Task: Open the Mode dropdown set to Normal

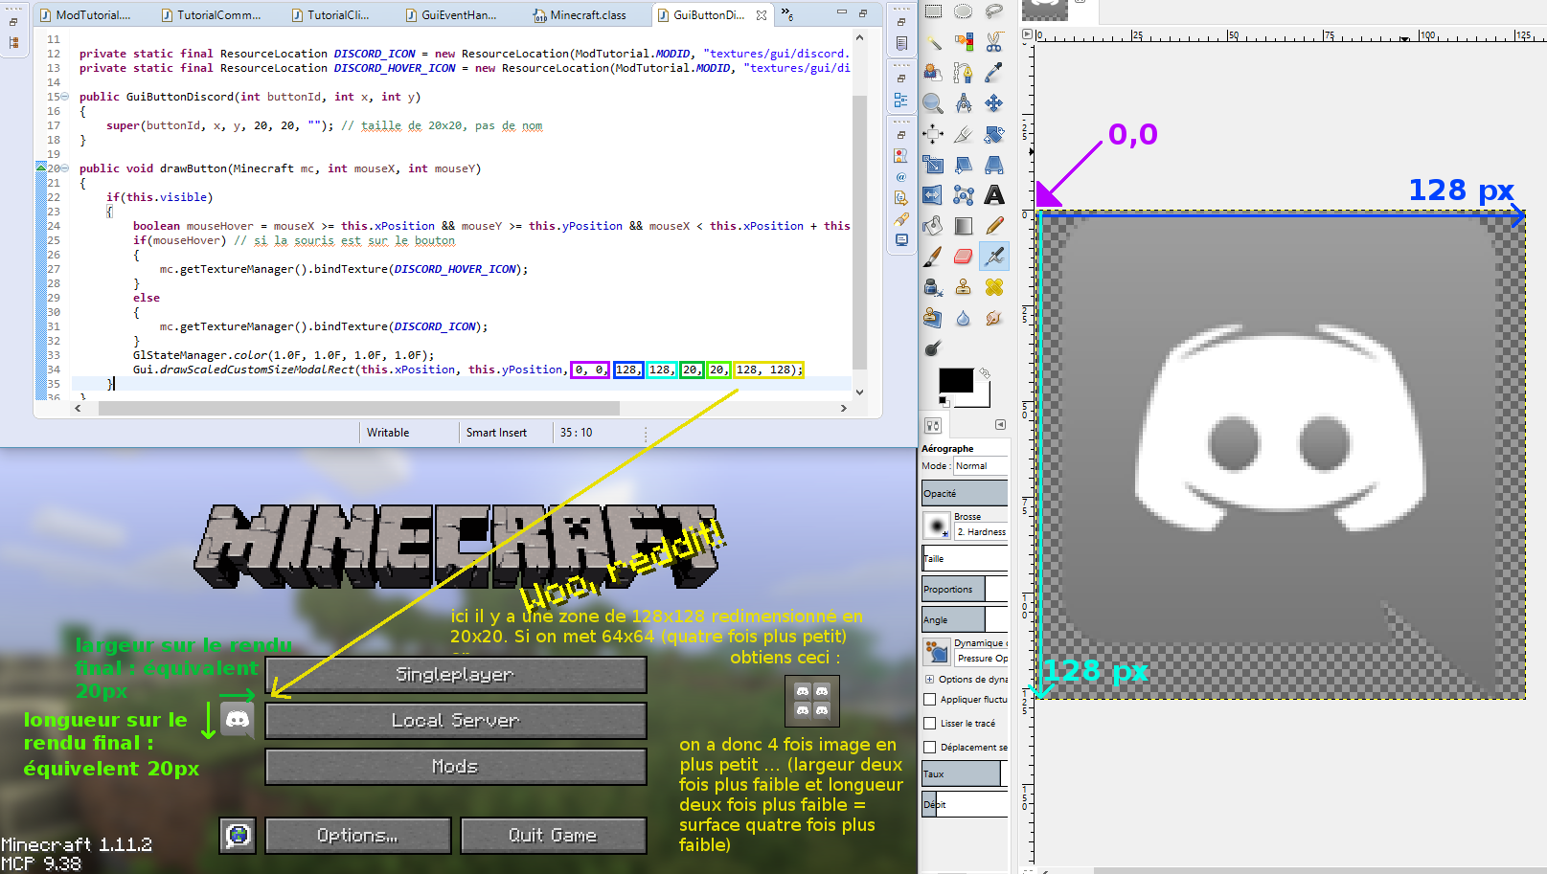Action: pyautogui.click(x=980, y=466)
